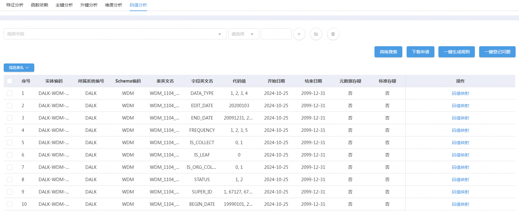
Task: Click the 实体编码 column header
Action: (x=54, y=81)
